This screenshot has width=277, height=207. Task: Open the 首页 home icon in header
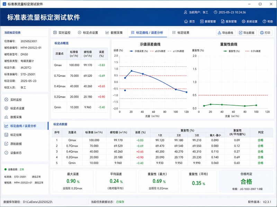[x=186, y=21]
